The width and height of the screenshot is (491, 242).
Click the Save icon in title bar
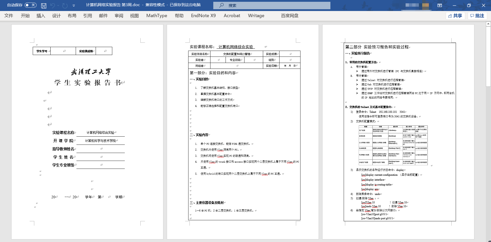44,5
